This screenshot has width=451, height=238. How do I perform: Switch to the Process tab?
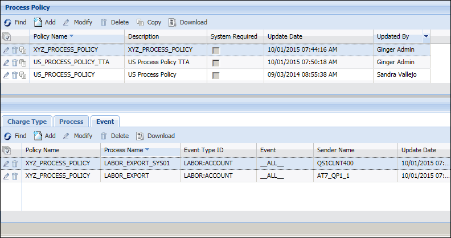pyautogui.click(x=71, y=121)
